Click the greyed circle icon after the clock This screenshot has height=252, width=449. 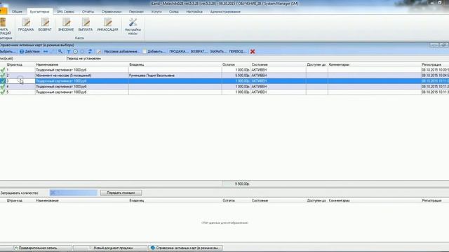(82, 52)
